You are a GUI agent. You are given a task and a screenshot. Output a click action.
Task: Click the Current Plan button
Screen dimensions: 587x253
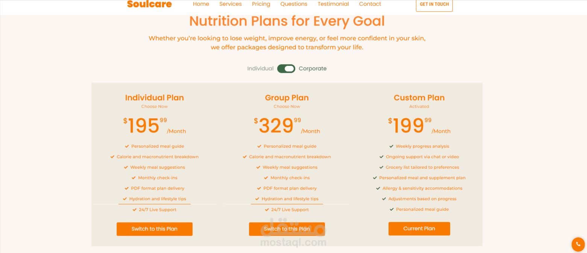419,229
